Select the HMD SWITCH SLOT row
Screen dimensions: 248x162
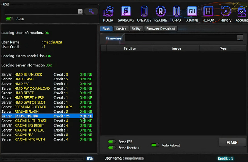(x=47, y=102)
